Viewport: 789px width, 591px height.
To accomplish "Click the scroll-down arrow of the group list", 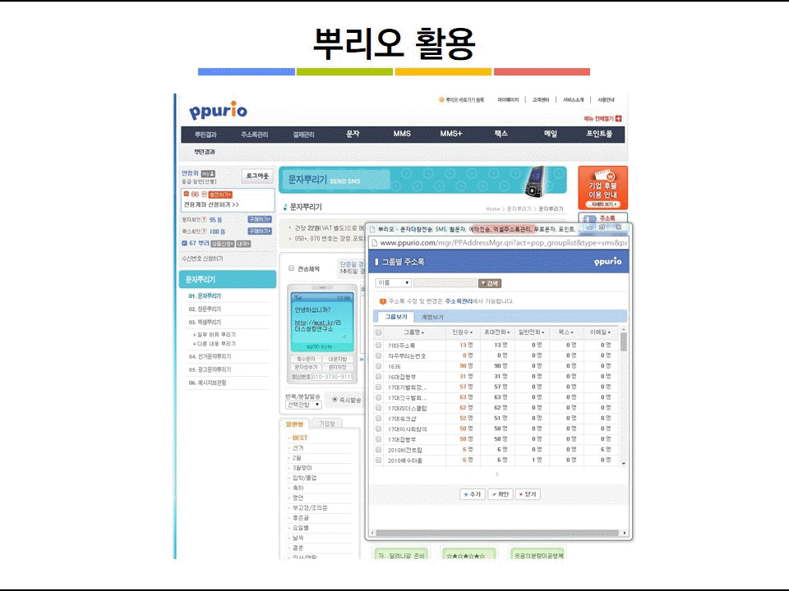I will [x=624, y=463].
